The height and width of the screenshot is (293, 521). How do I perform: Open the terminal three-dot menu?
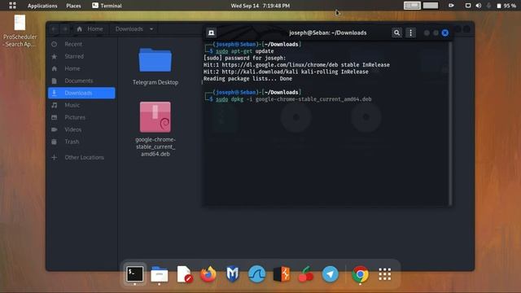(410, 33)
